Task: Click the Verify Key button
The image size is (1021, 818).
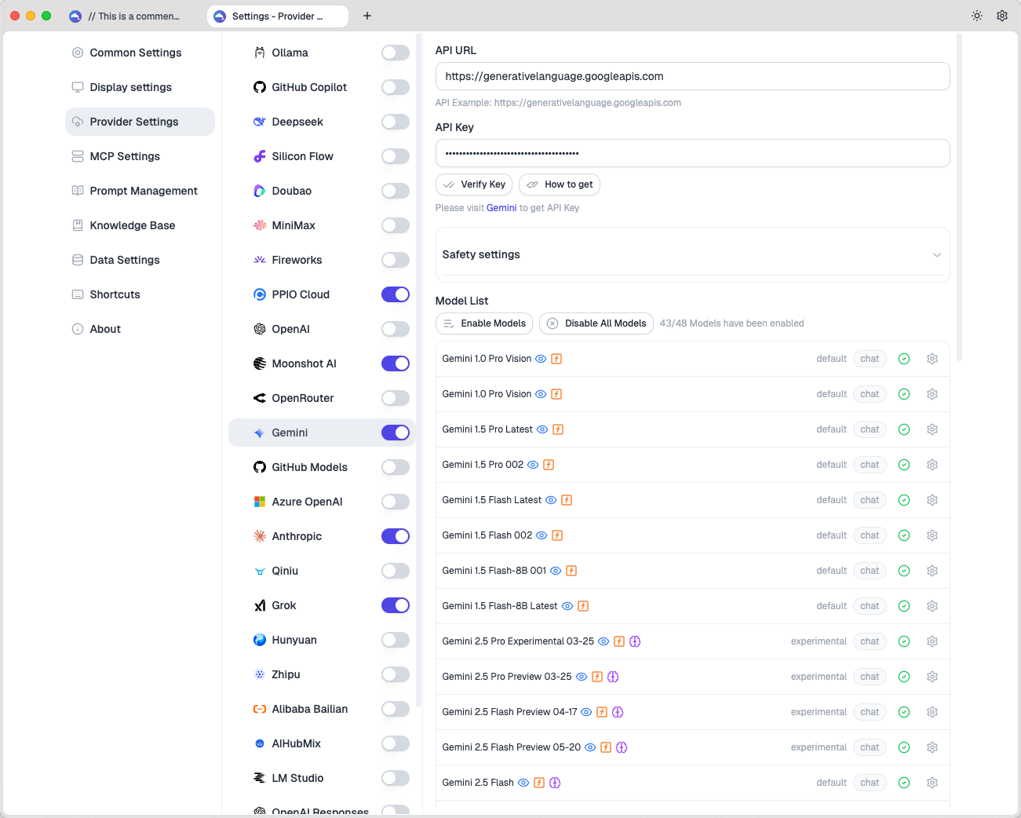Action: click(x=474, y=184)
